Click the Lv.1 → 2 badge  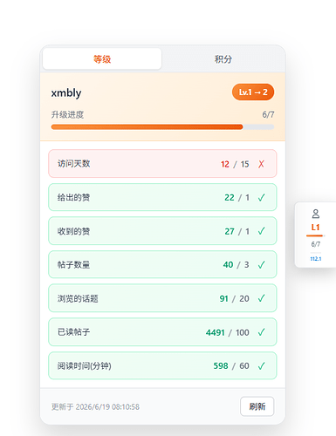[253, 92]
